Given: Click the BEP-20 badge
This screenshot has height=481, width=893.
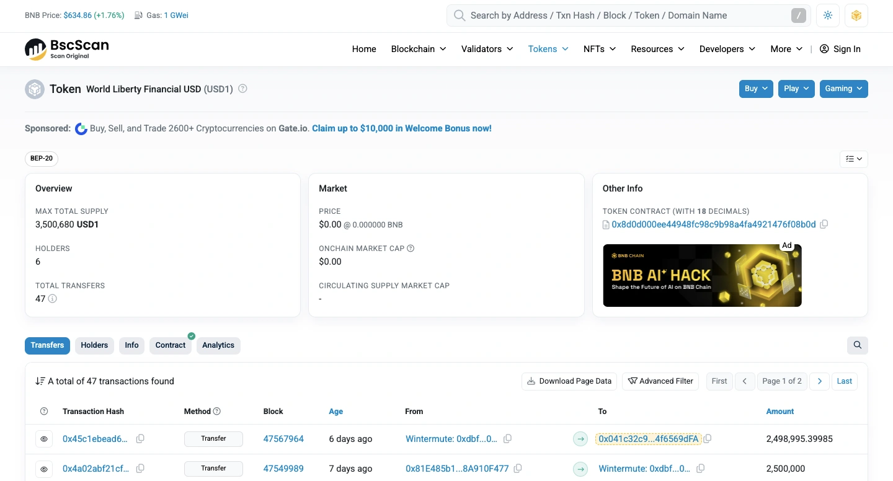Looking at the screenshot, I should click(42, 159).
